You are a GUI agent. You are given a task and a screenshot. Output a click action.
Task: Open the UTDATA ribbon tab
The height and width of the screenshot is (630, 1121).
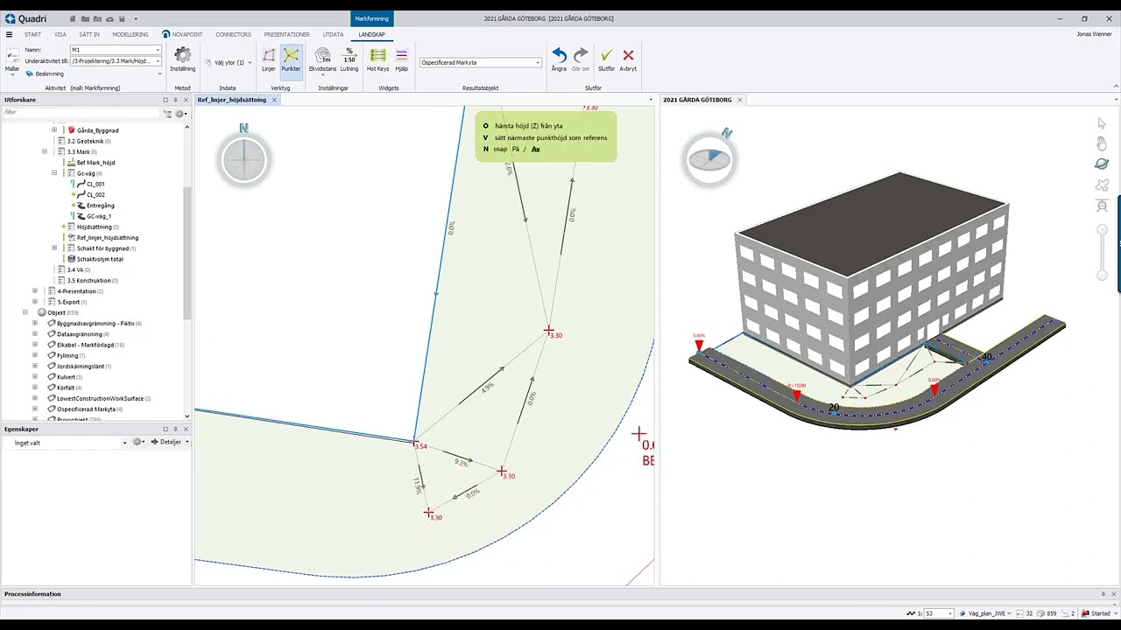(333, 34)
